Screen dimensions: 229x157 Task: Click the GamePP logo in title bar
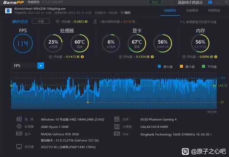tap(13, 2)
